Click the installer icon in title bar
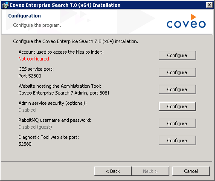Viewport: 215px width, 181px height. (5, 5)
